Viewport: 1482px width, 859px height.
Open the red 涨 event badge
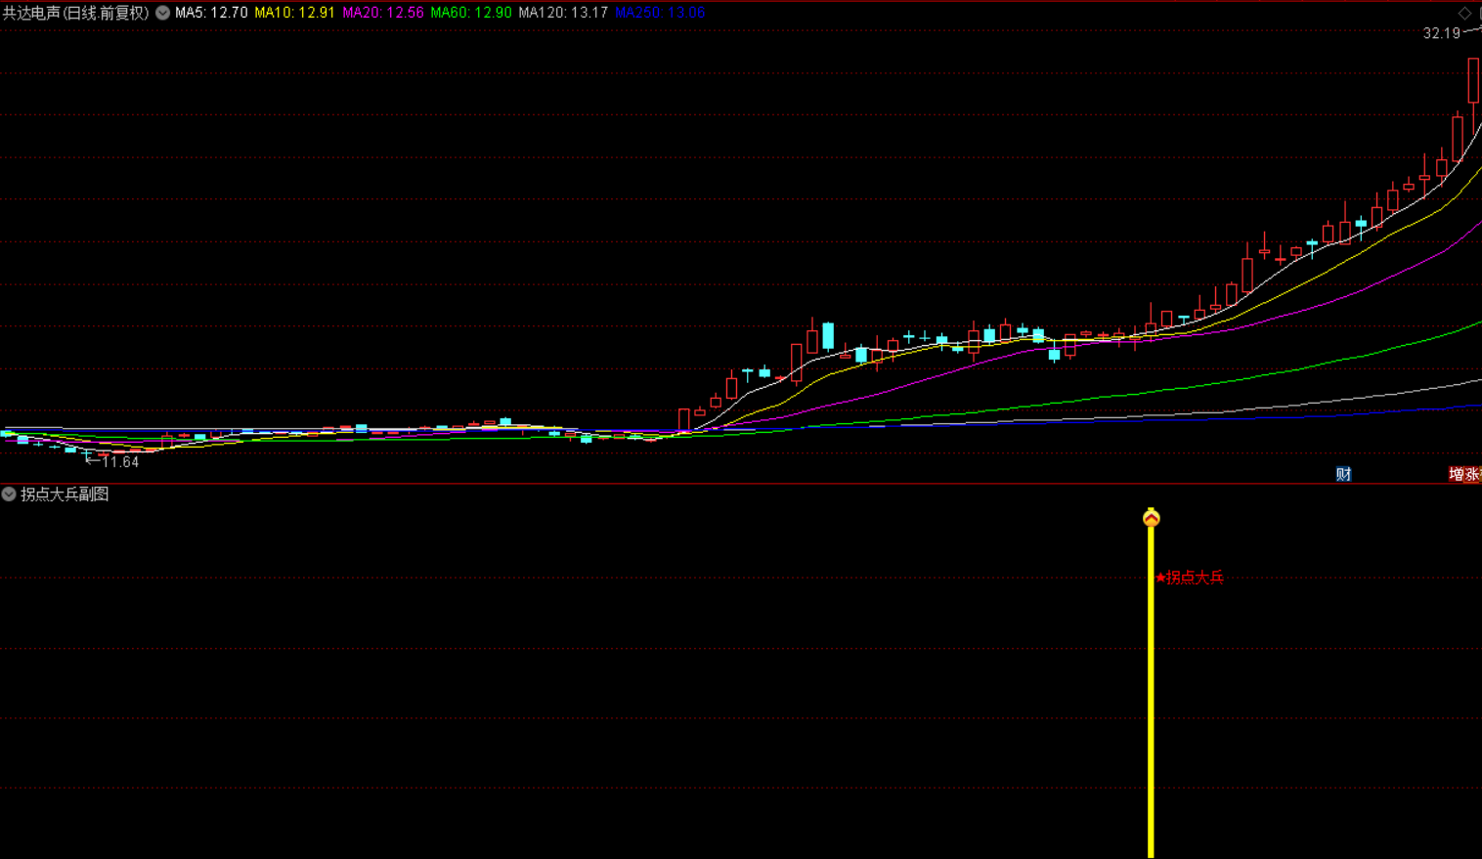tap(1472, 474)
